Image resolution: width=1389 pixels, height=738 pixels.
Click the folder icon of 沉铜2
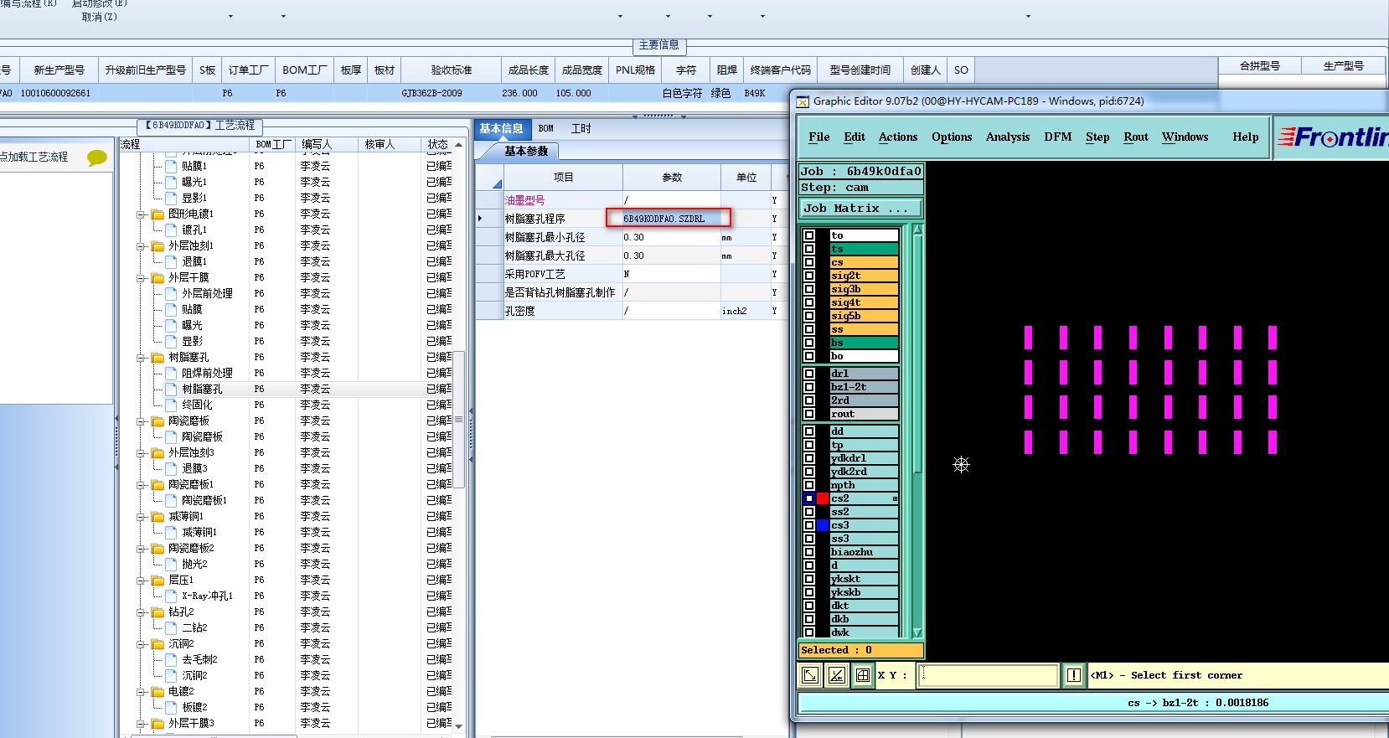point(157,644)
